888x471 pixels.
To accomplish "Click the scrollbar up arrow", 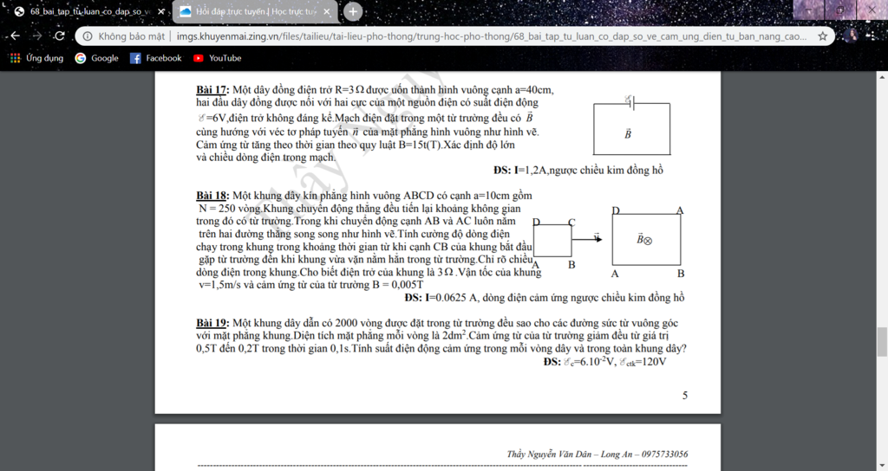I will click(x=882, y=76).
